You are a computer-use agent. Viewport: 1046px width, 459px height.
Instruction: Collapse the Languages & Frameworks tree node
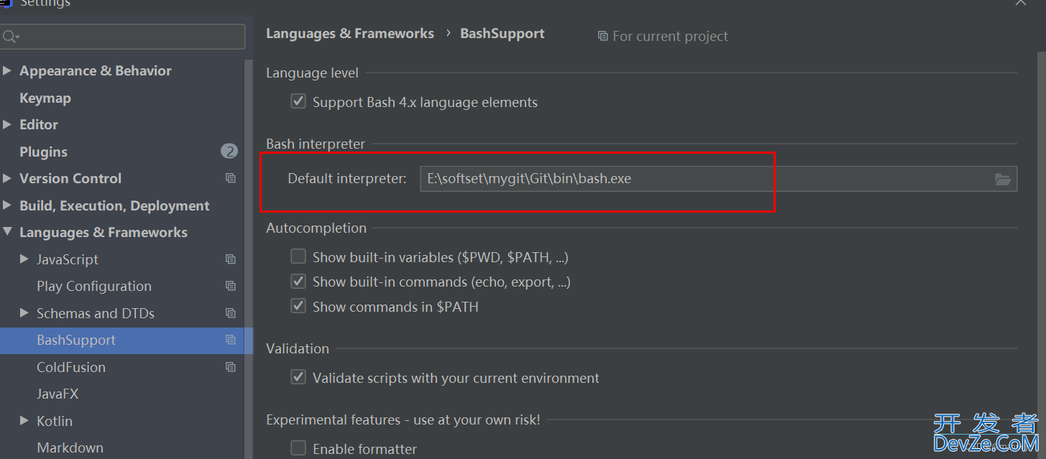[7, 232]
